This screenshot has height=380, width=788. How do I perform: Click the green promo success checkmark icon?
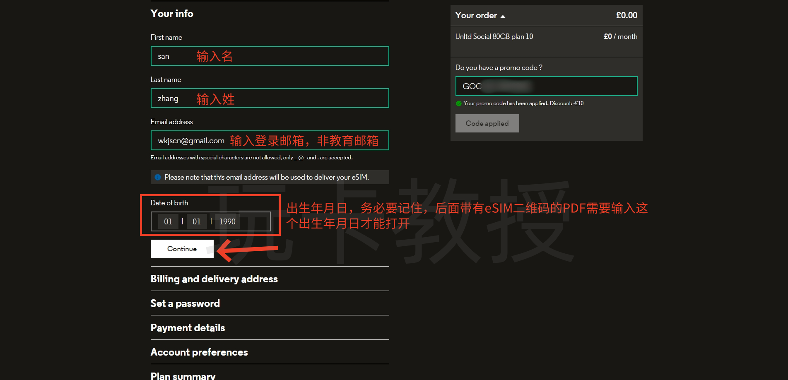pos(458,103)
